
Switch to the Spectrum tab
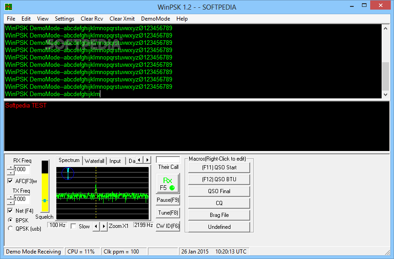[69, 160]
